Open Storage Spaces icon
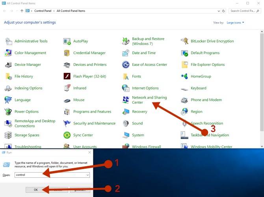The image size is (264, 197). point(8,135)
